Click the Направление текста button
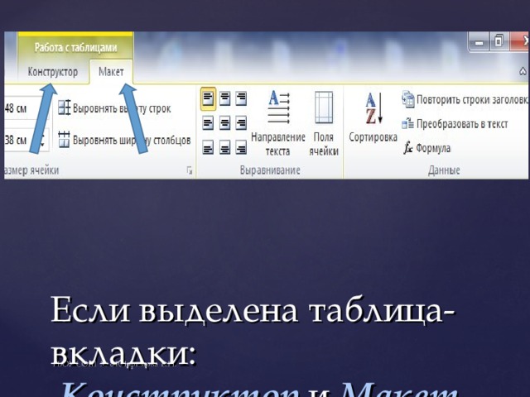This screenshot has height=397, width=530. coord(278,123)
